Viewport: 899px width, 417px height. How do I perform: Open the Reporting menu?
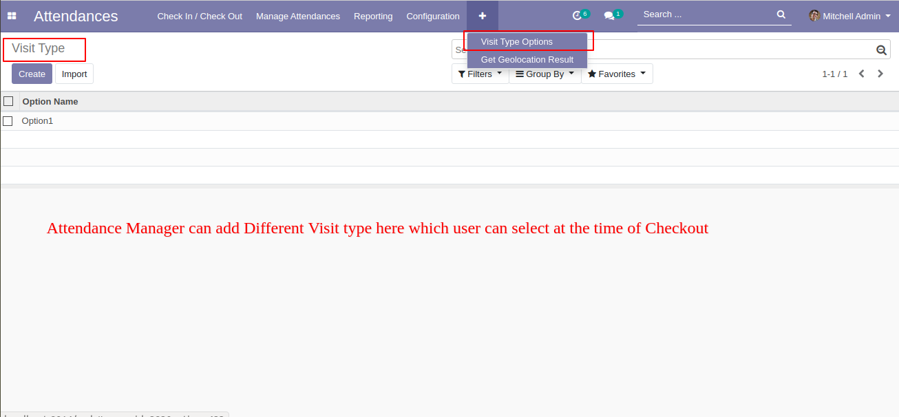point(373,16)
